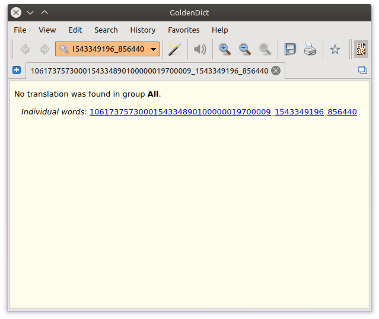Click inside the orange search input field
The height and width of the screenshot is (319, 379).
click(107, 49)
